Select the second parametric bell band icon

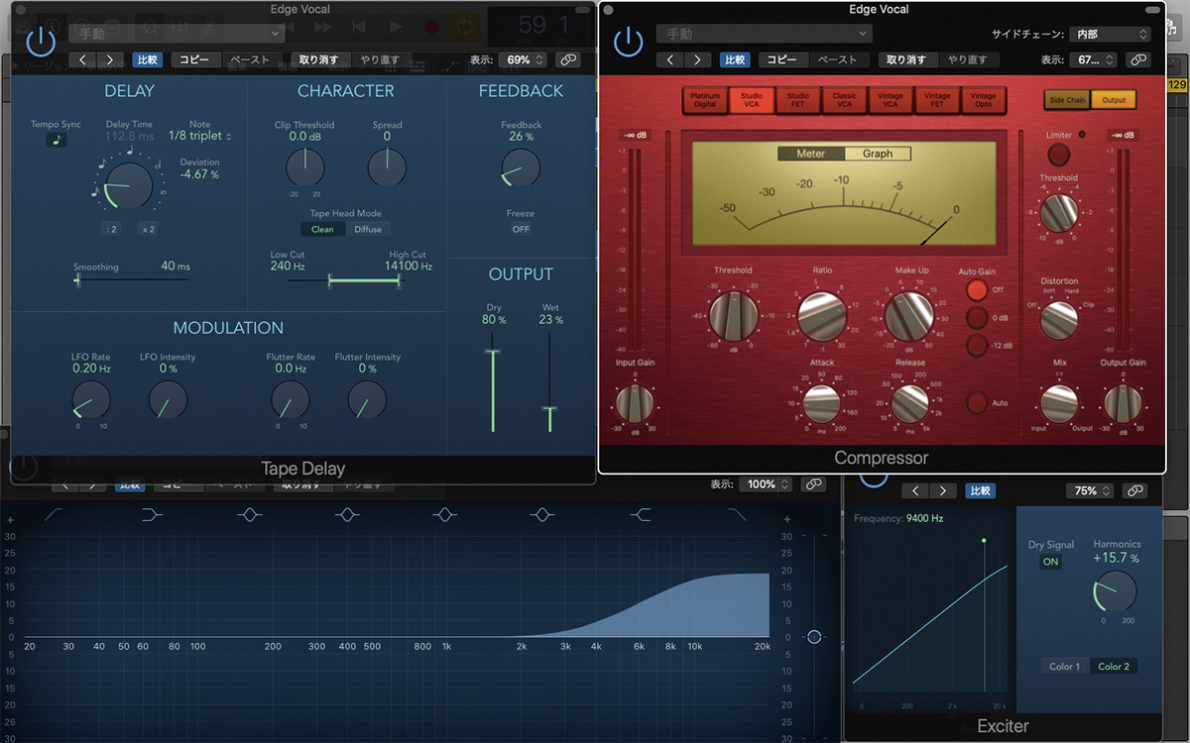point(346,514)
